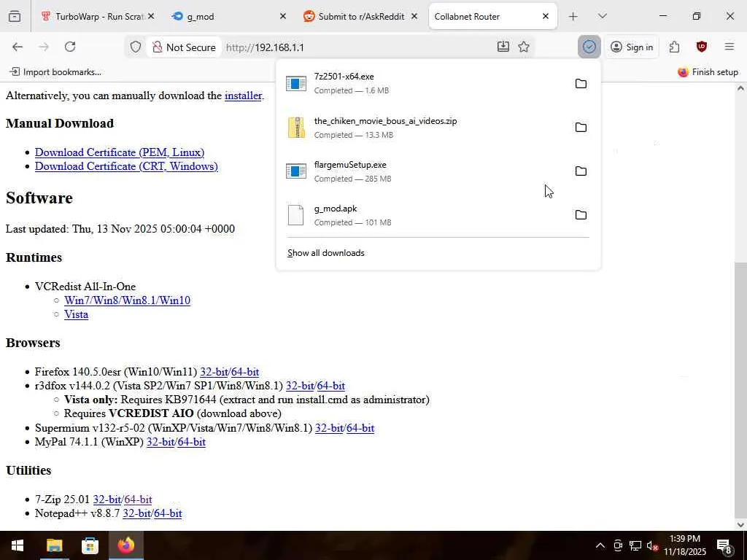Close the TurboWarp tab
This screenshot has height=560, width=747.
click(151, 16)
